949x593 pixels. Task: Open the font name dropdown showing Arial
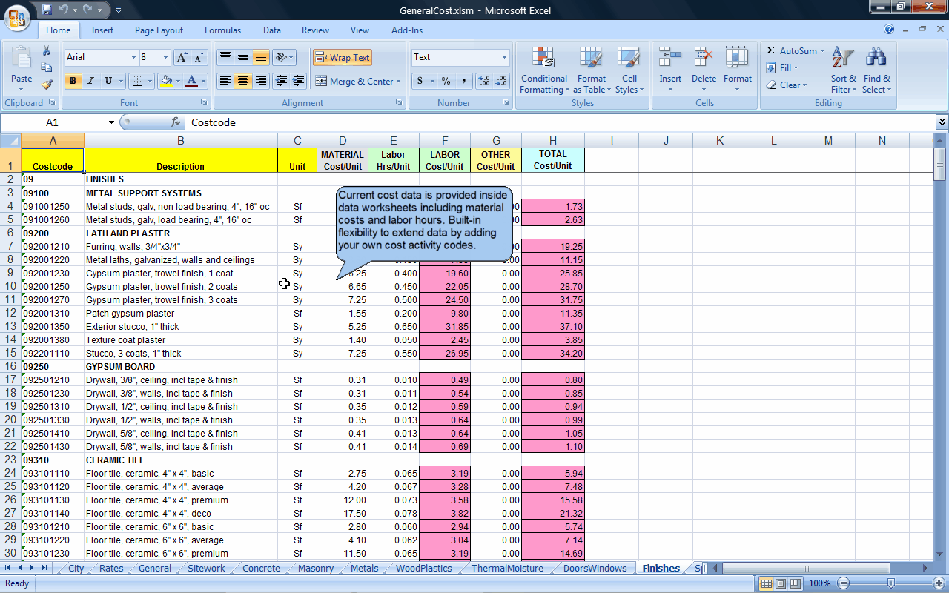tap(134, 57)
